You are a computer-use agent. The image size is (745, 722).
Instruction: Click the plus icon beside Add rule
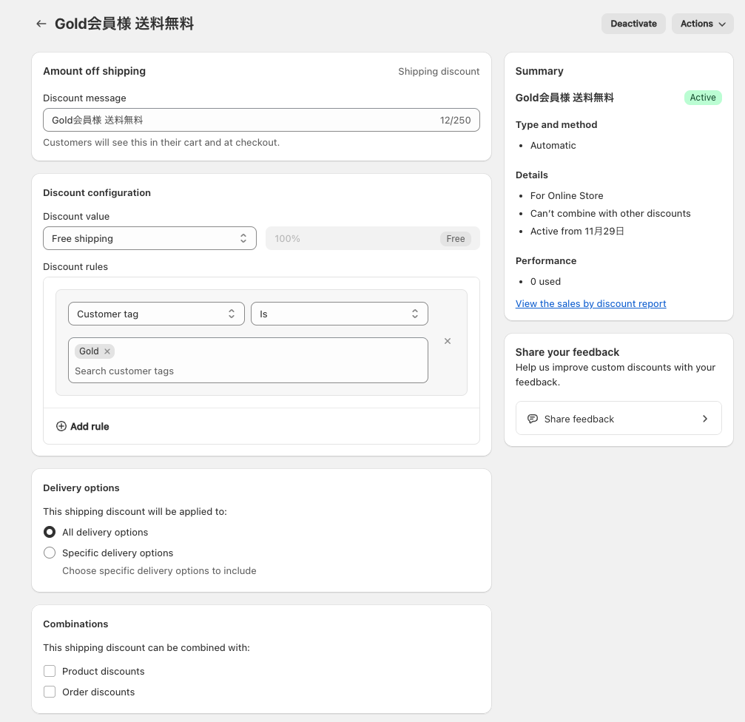pyautogui.click(x=61, y=426)
